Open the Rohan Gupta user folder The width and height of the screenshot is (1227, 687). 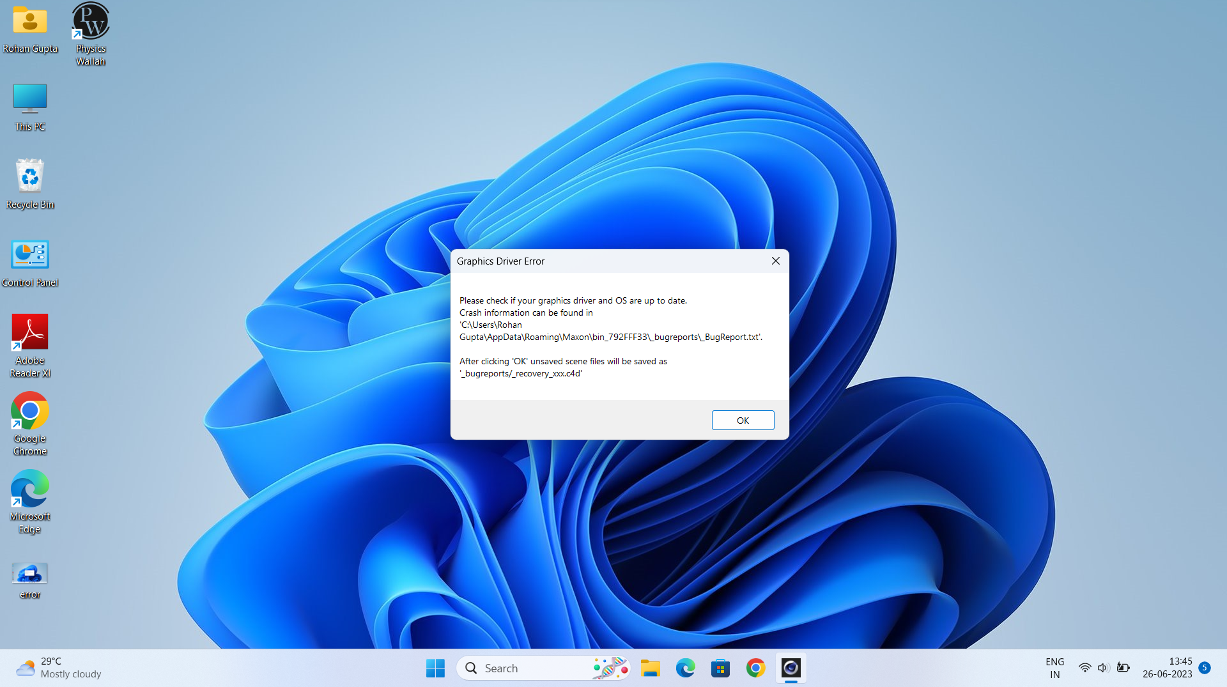click(29, 20)
